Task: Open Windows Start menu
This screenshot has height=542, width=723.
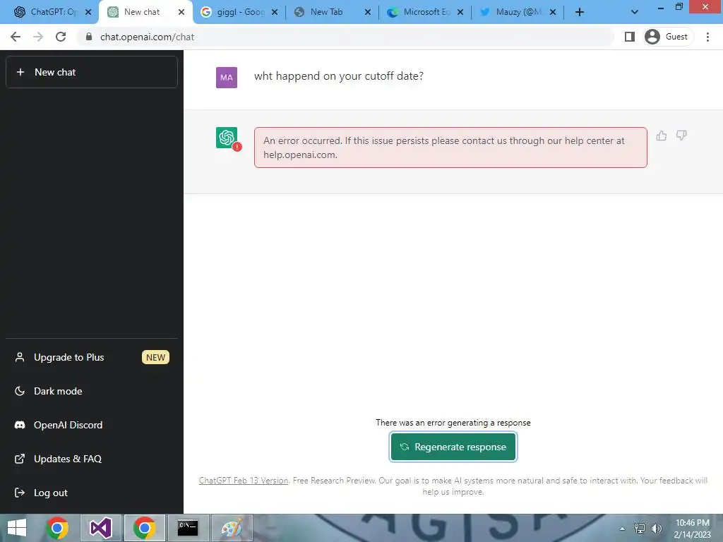Action: pyautogui.click(x=17, y=528)
